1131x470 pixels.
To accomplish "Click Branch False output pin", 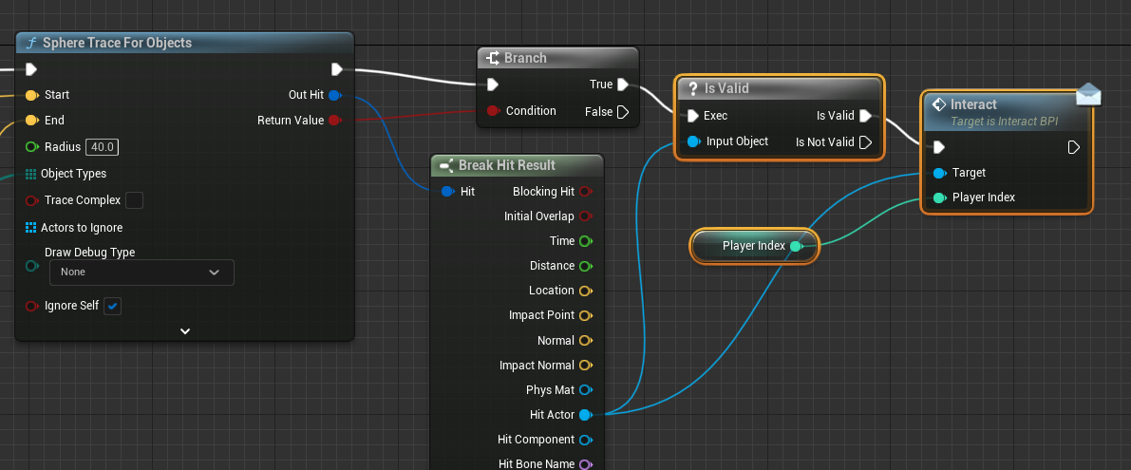I will 623,112.
